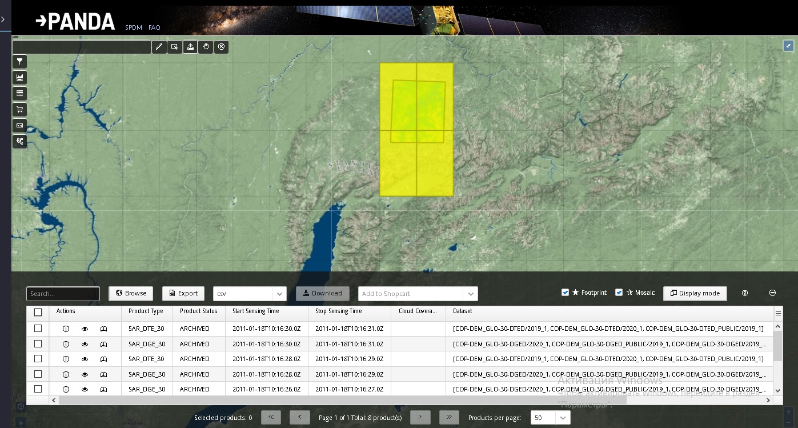Click the envelope messages icon
The width and height of the screenshot is (798, 428).
pyautogui.click(x=19, y=126)
